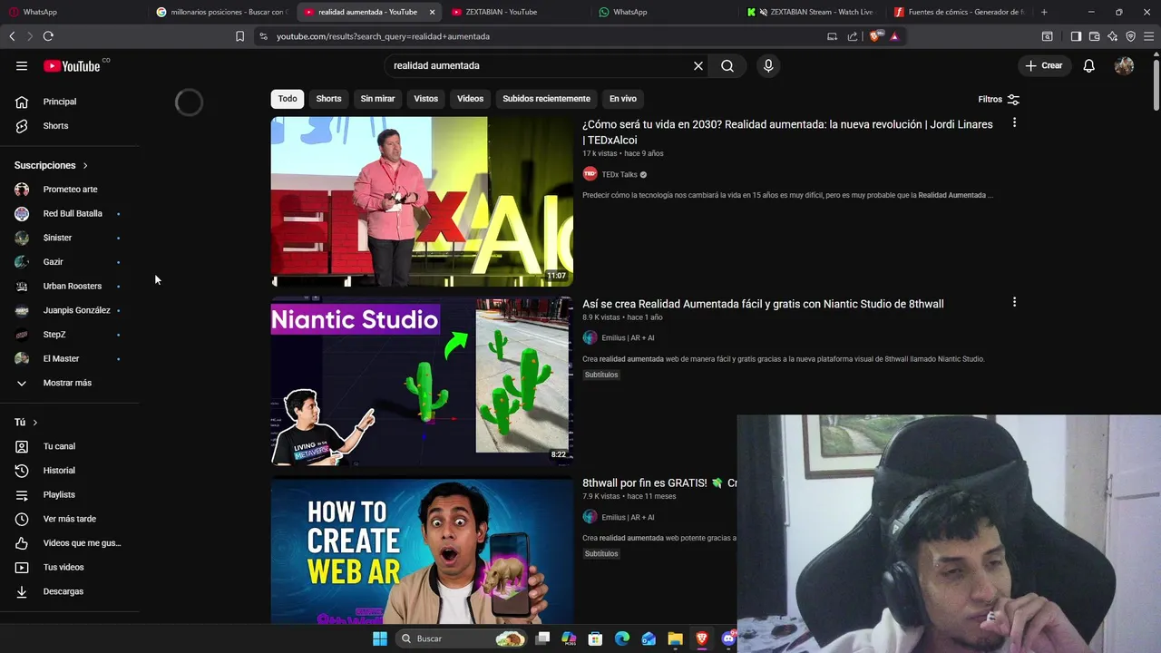Select the Sin mirar filter chip
Viewport: 1161px width, 653px height.
(377, 98)
